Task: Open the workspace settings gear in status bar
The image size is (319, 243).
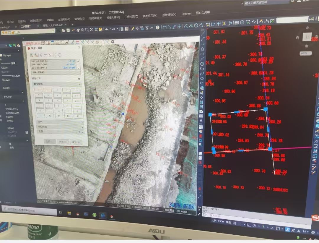Action: tap(313, 232)
